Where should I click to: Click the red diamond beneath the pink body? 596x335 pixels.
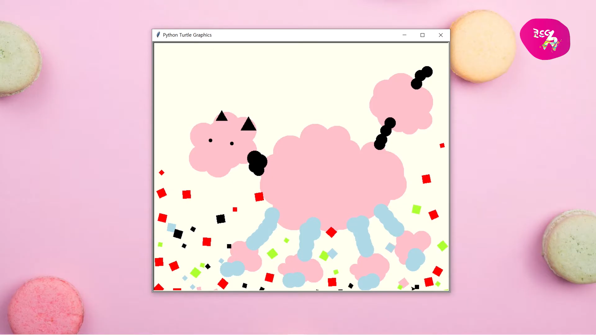[x=331, y=232]
